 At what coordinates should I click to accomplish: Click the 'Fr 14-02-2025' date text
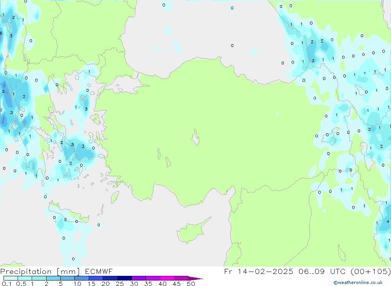[258, 272]
